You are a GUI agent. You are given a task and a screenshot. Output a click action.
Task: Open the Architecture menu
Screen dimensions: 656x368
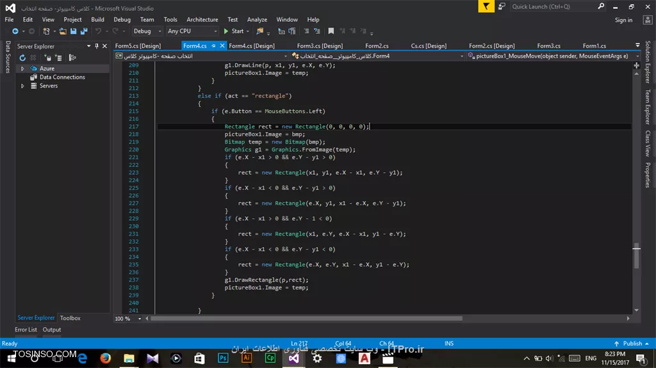202,20
